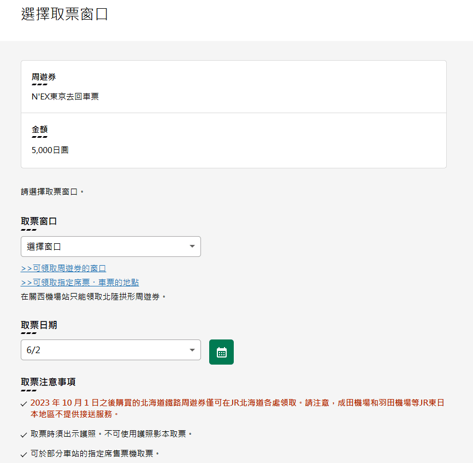473x463 pixels.
Task: Click the 請選擇取票窗口 instruction text
Action: (x=53, y=192)
